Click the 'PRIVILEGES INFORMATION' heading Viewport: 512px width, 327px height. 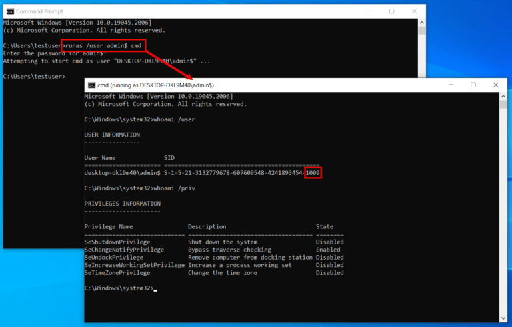tap(123, 204)
